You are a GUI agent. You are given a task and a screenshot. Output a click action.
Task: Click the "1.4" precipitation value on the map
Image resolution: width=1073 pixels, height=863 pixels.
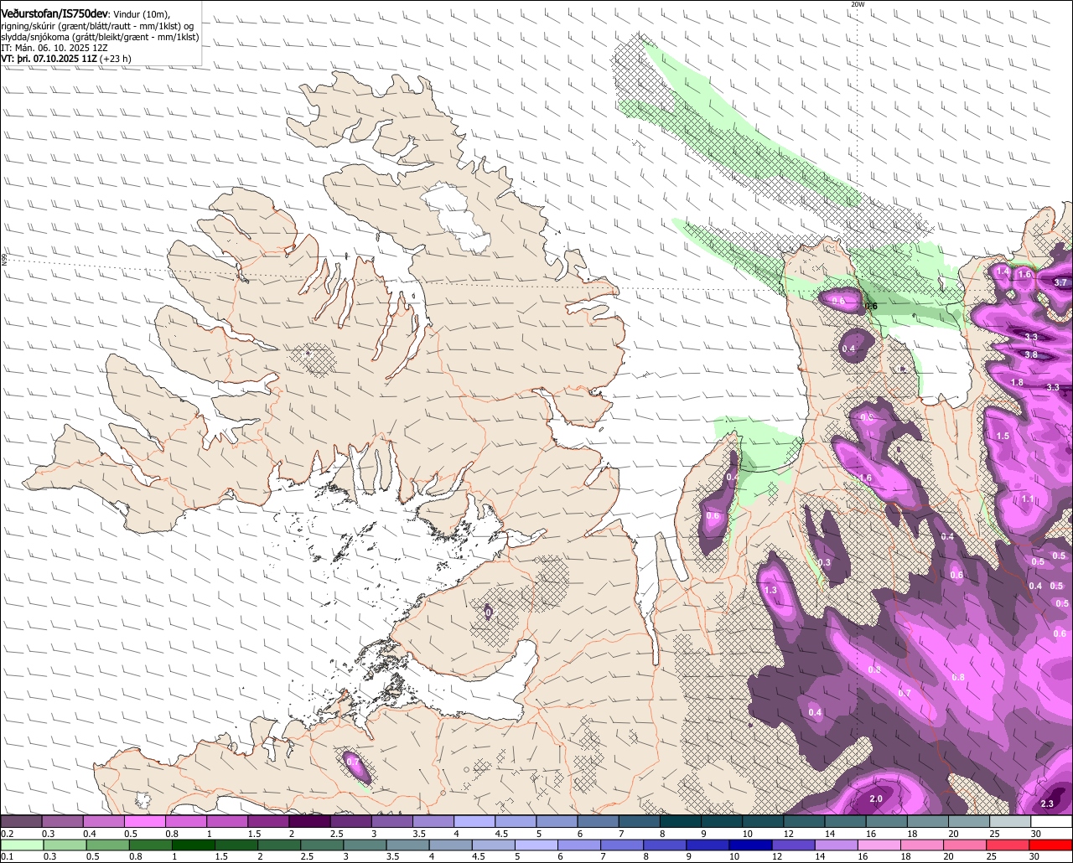[1003, 271]
